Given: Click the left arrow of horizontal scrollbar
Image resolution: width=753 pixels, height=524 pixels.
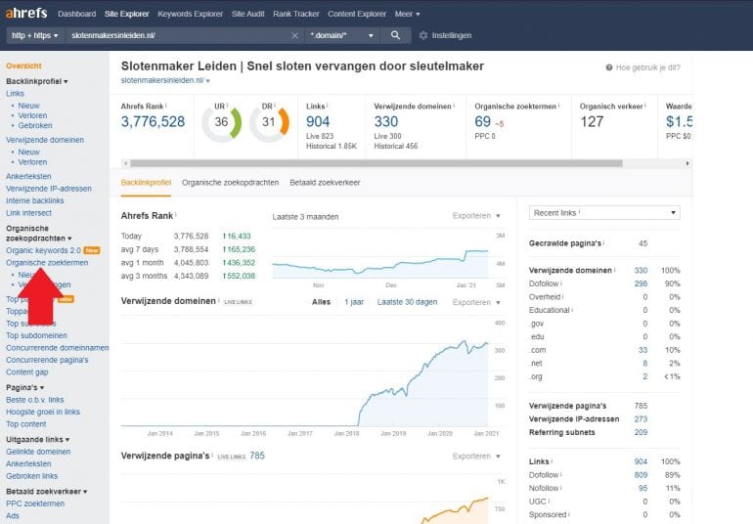Looking at the screenshot, I should click(126, 163).
